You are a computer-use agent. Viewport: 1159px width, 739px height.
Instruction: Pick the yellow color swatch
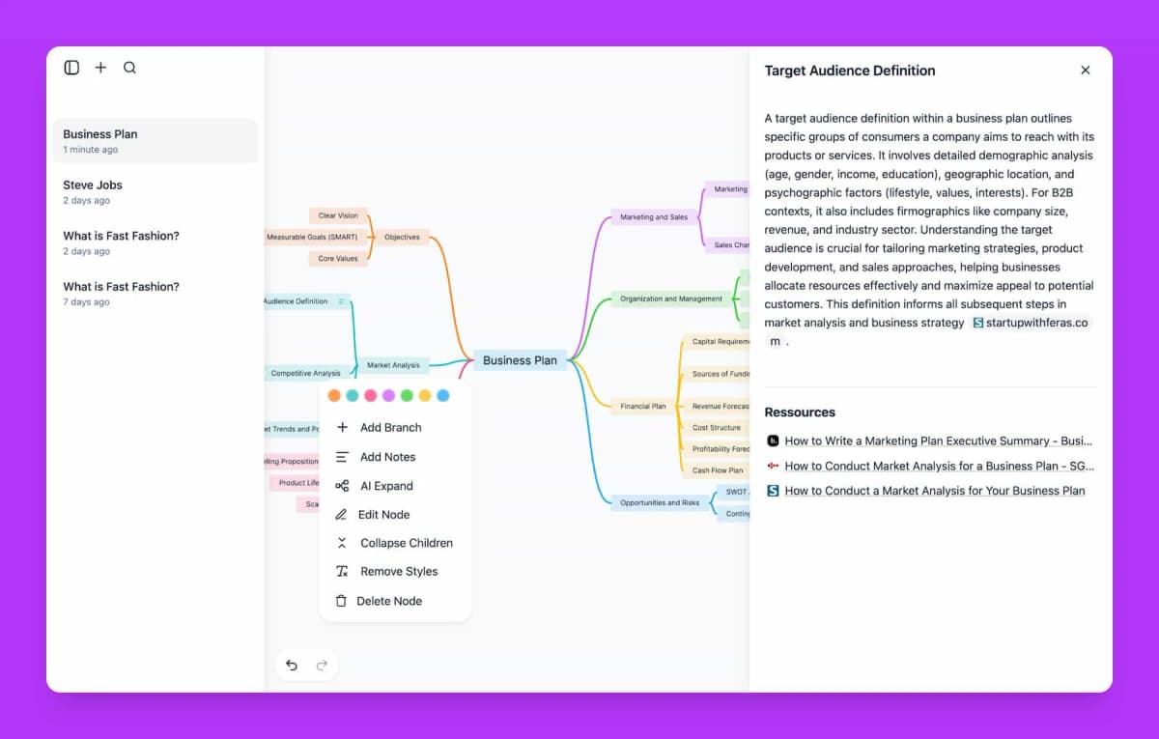[x=425, y=395]
